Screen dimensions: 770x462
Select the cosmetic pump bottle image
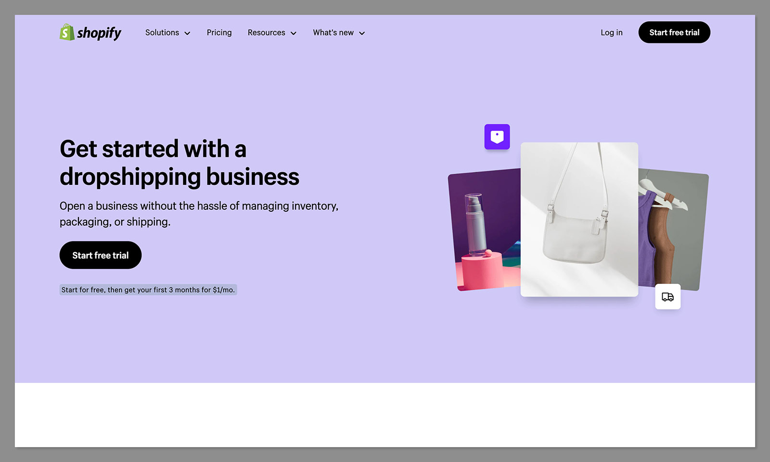tap(484, 230)
